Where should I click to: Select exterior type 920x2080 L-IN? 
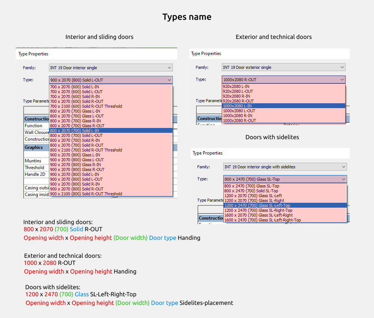(283, 86)
